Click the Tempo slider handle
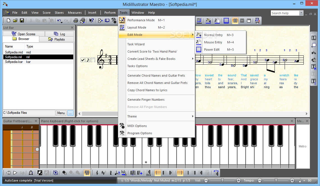The height and width of the screenshot is (186, 320). [276, 180]
